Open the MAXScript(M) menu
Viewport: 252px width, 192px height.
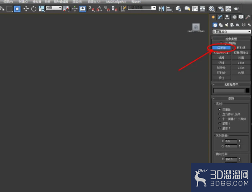coord(116,2)
